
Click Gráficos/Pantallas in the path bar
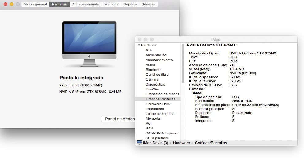tap(211, 143)
